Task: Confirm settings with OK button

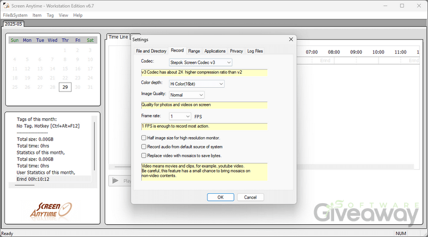Action: [x=221, y=197]
